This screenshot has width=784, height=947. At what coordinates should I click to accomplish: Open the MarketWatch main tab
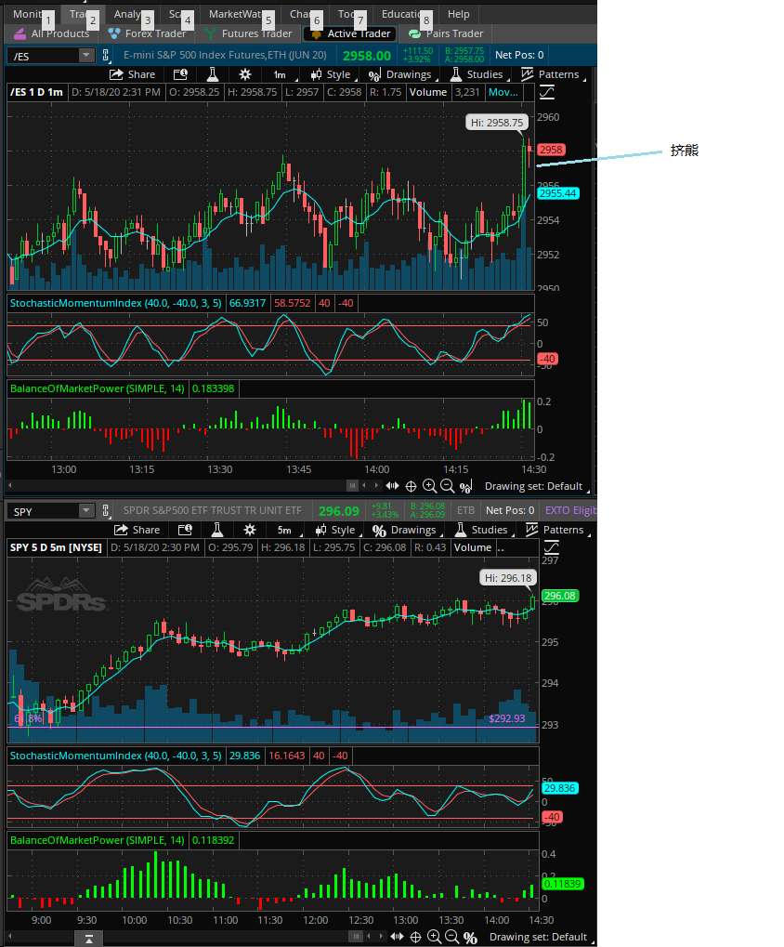[x=236, y=14]
